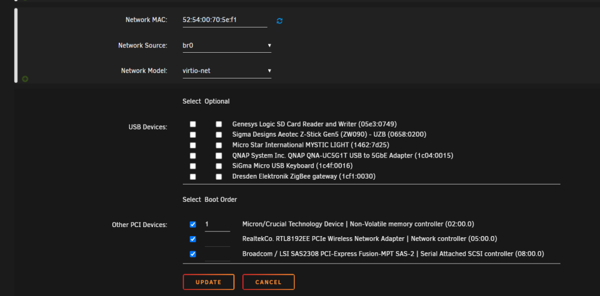The height and width of the screenshot is (296, 600).
Task: Select the MYSTIC LIGHT USB device checkbox
Action: pyautogui.click(x=193, y=145)
